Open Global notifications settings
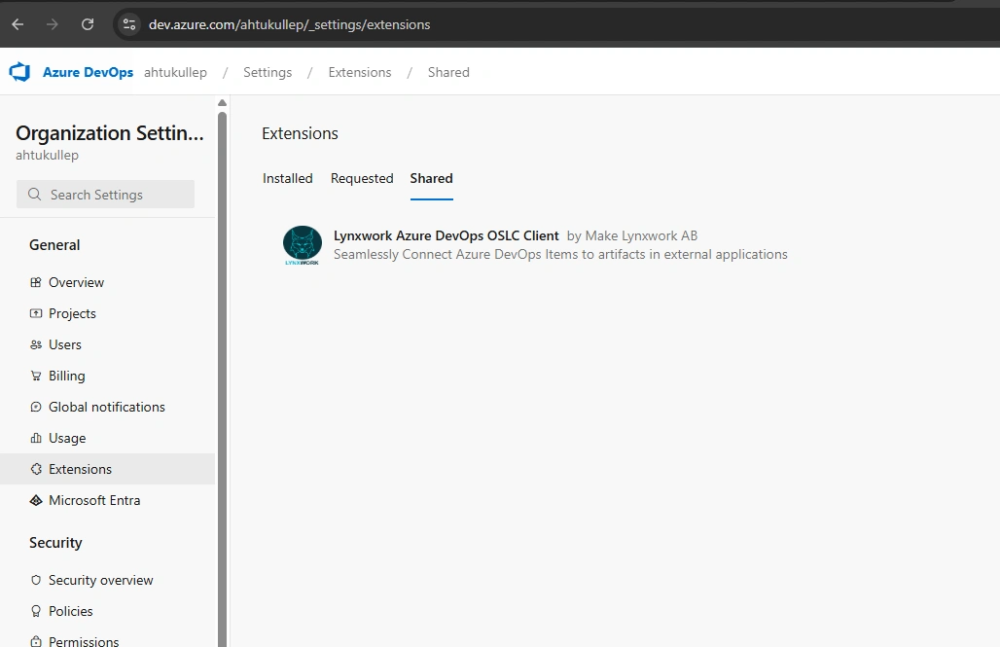This screenshot has height=647, width=1000. 107,407
